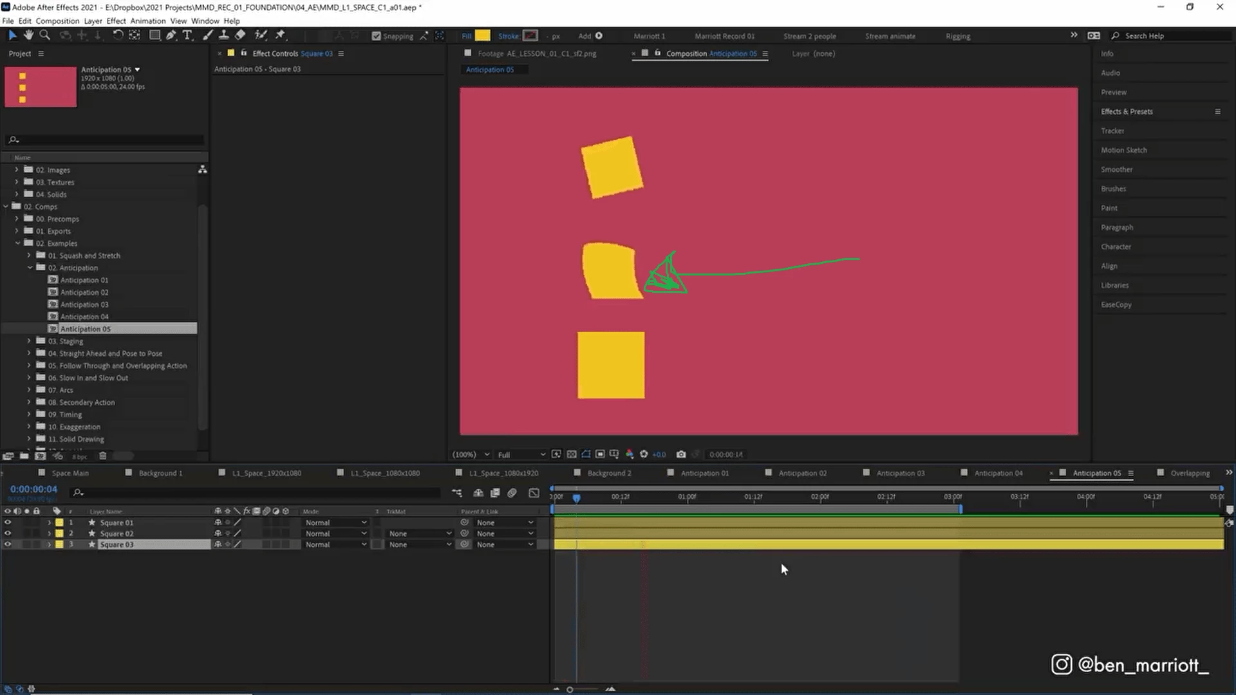Open blend mode dropdown for Square 02

pyautogui.click(x=335, y=533)
